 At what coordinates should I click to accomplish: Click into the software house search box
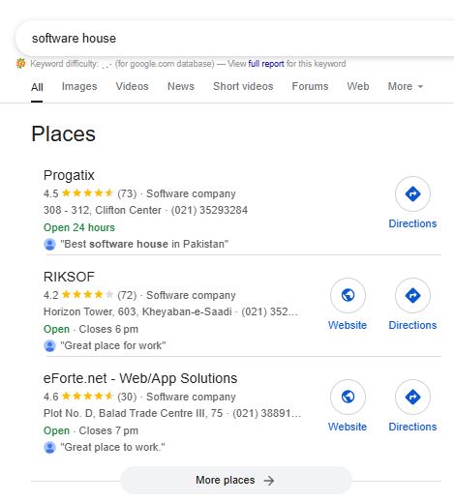234,39
